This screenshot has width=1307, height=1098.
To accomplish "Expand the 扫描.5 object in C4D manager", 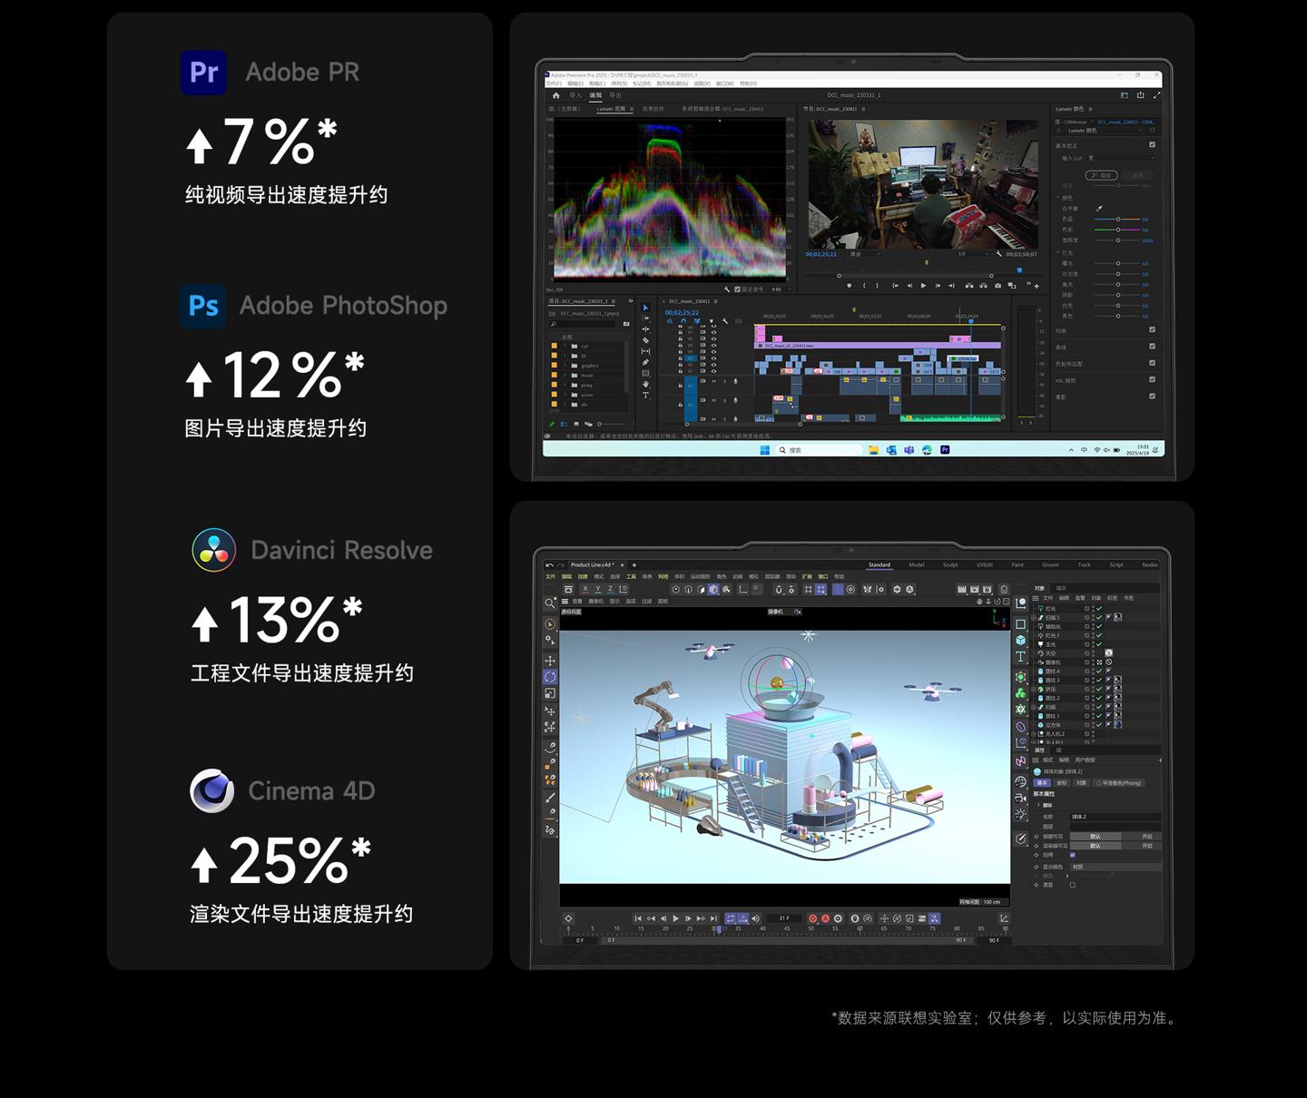I will pos(1034,617).
